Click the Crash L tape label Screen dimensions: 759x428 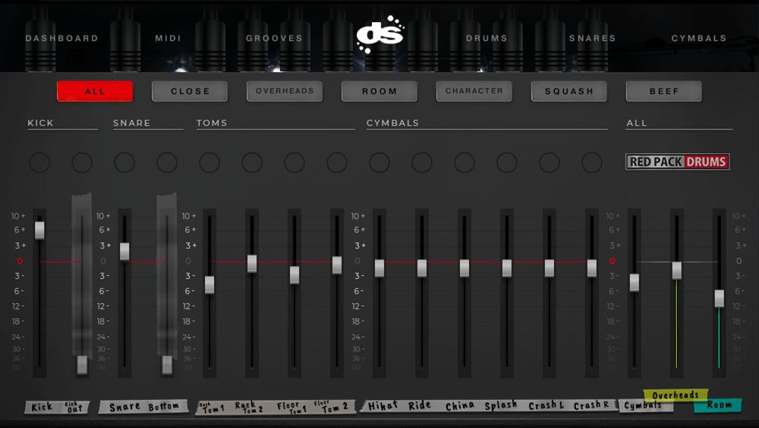pyautogui.click(x=546, y=405)
